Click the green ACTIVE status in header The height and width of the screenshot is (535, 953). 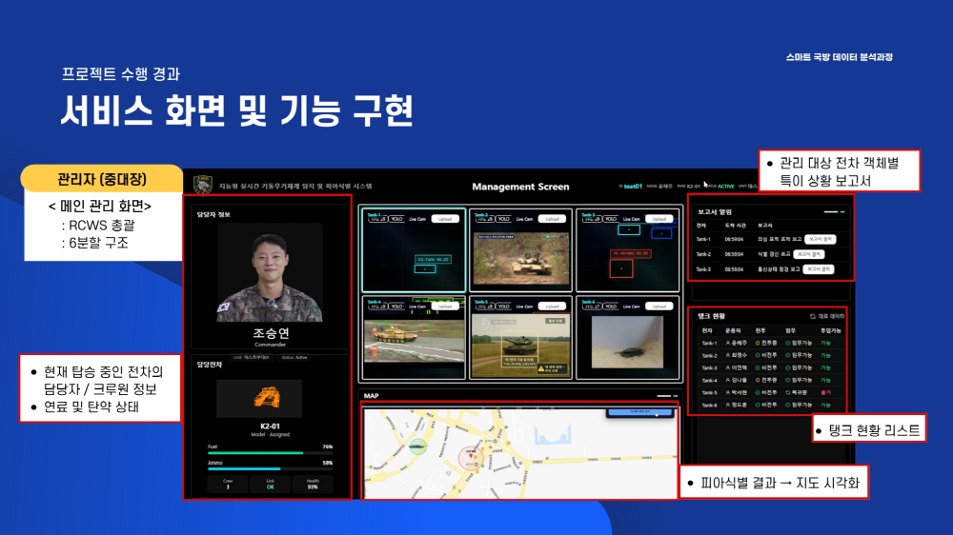click(x=725, y=187)
